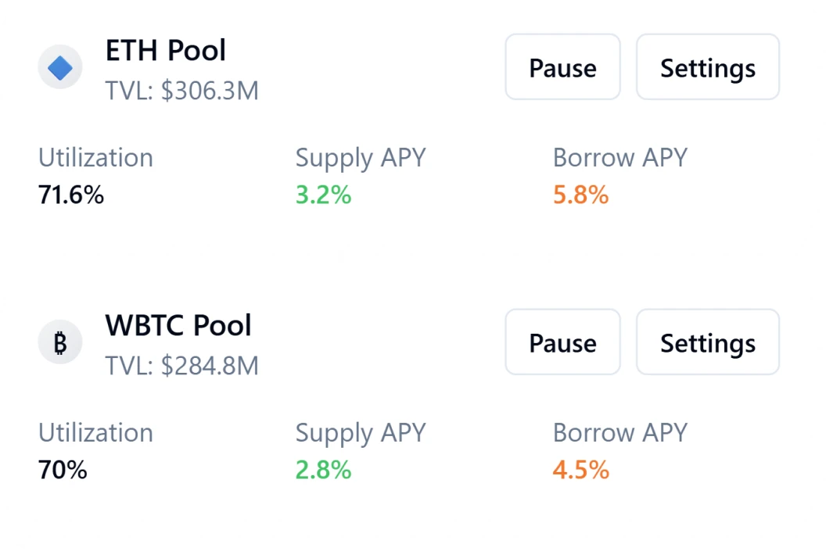Select the WBTC Pool Utilization label
This screenshot has height=551, width=826.
(x=95, y=432)
